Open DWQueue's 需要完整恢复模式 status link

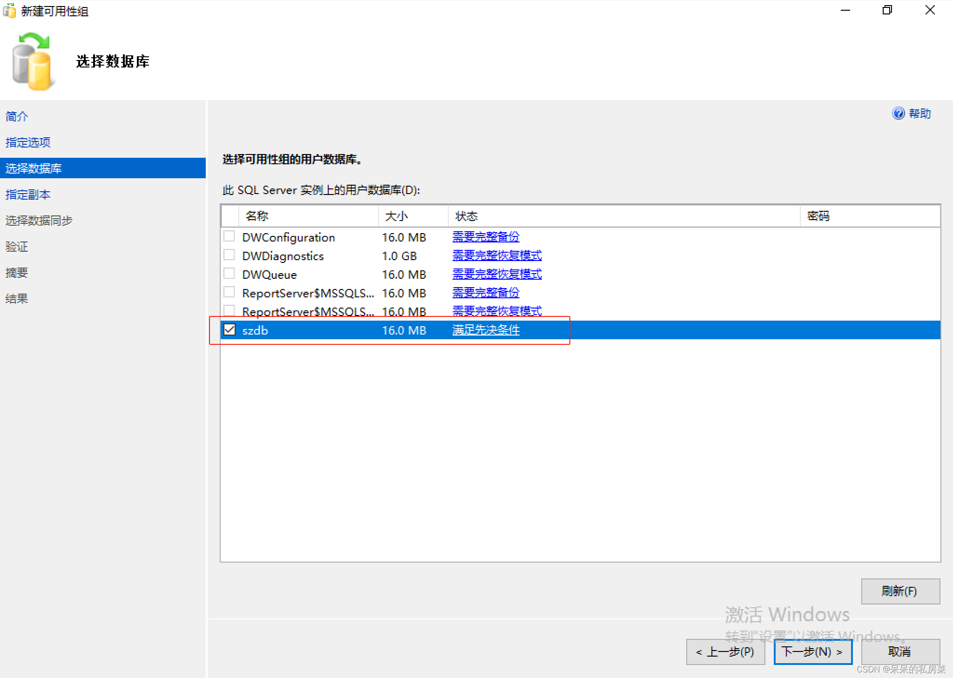[497, 274]
